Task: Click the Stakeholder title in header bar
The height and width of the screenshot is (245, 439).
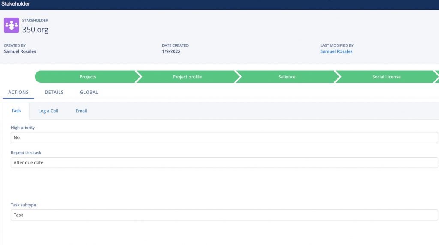Action: tap(16, 4)
